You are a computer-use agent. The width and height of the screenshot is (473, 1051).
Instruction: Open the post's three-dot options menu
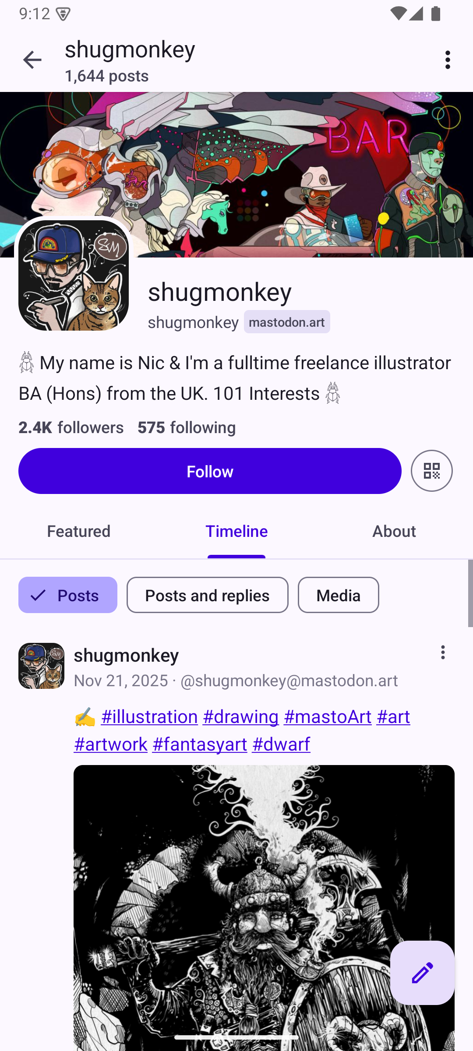coord(443,652)
